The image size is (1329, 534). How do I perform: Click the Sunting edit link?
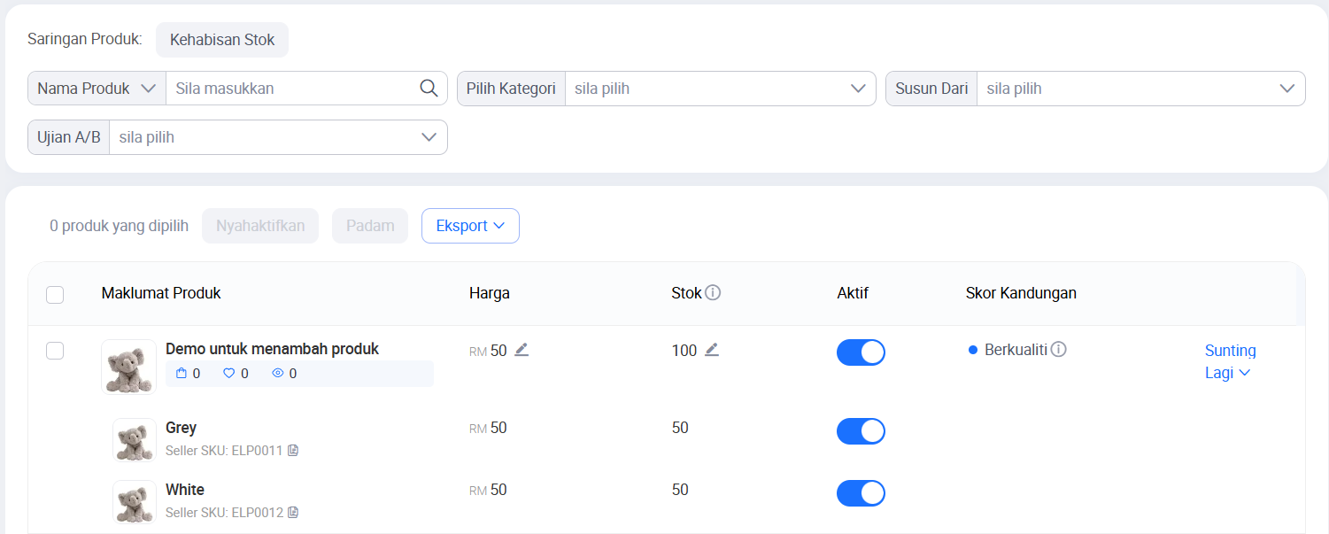(1230, 351)
